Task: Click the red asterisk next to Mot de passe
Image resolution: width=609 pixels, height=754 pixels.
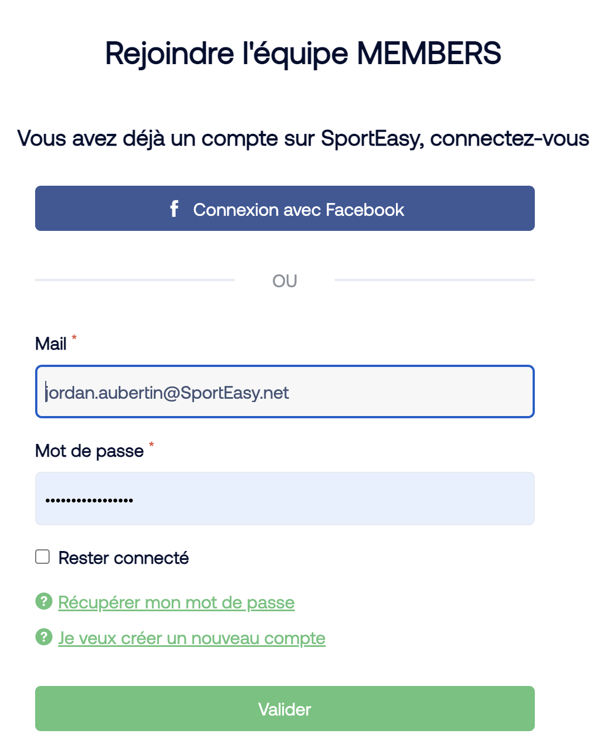Action: click(151, 444)
